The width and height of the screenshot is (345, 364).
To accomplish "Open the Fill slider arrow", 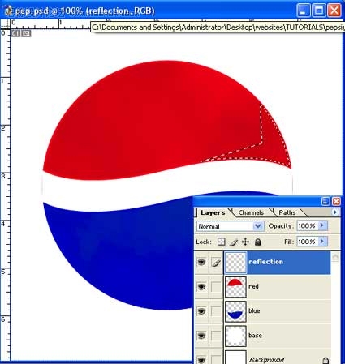I will pyautogui.click(x=322, y=242).
